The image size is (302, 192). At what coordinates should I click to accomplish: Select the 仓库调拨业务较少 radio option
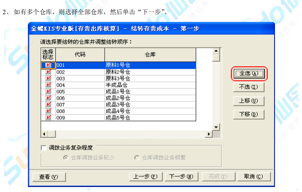tap(65, 158)
